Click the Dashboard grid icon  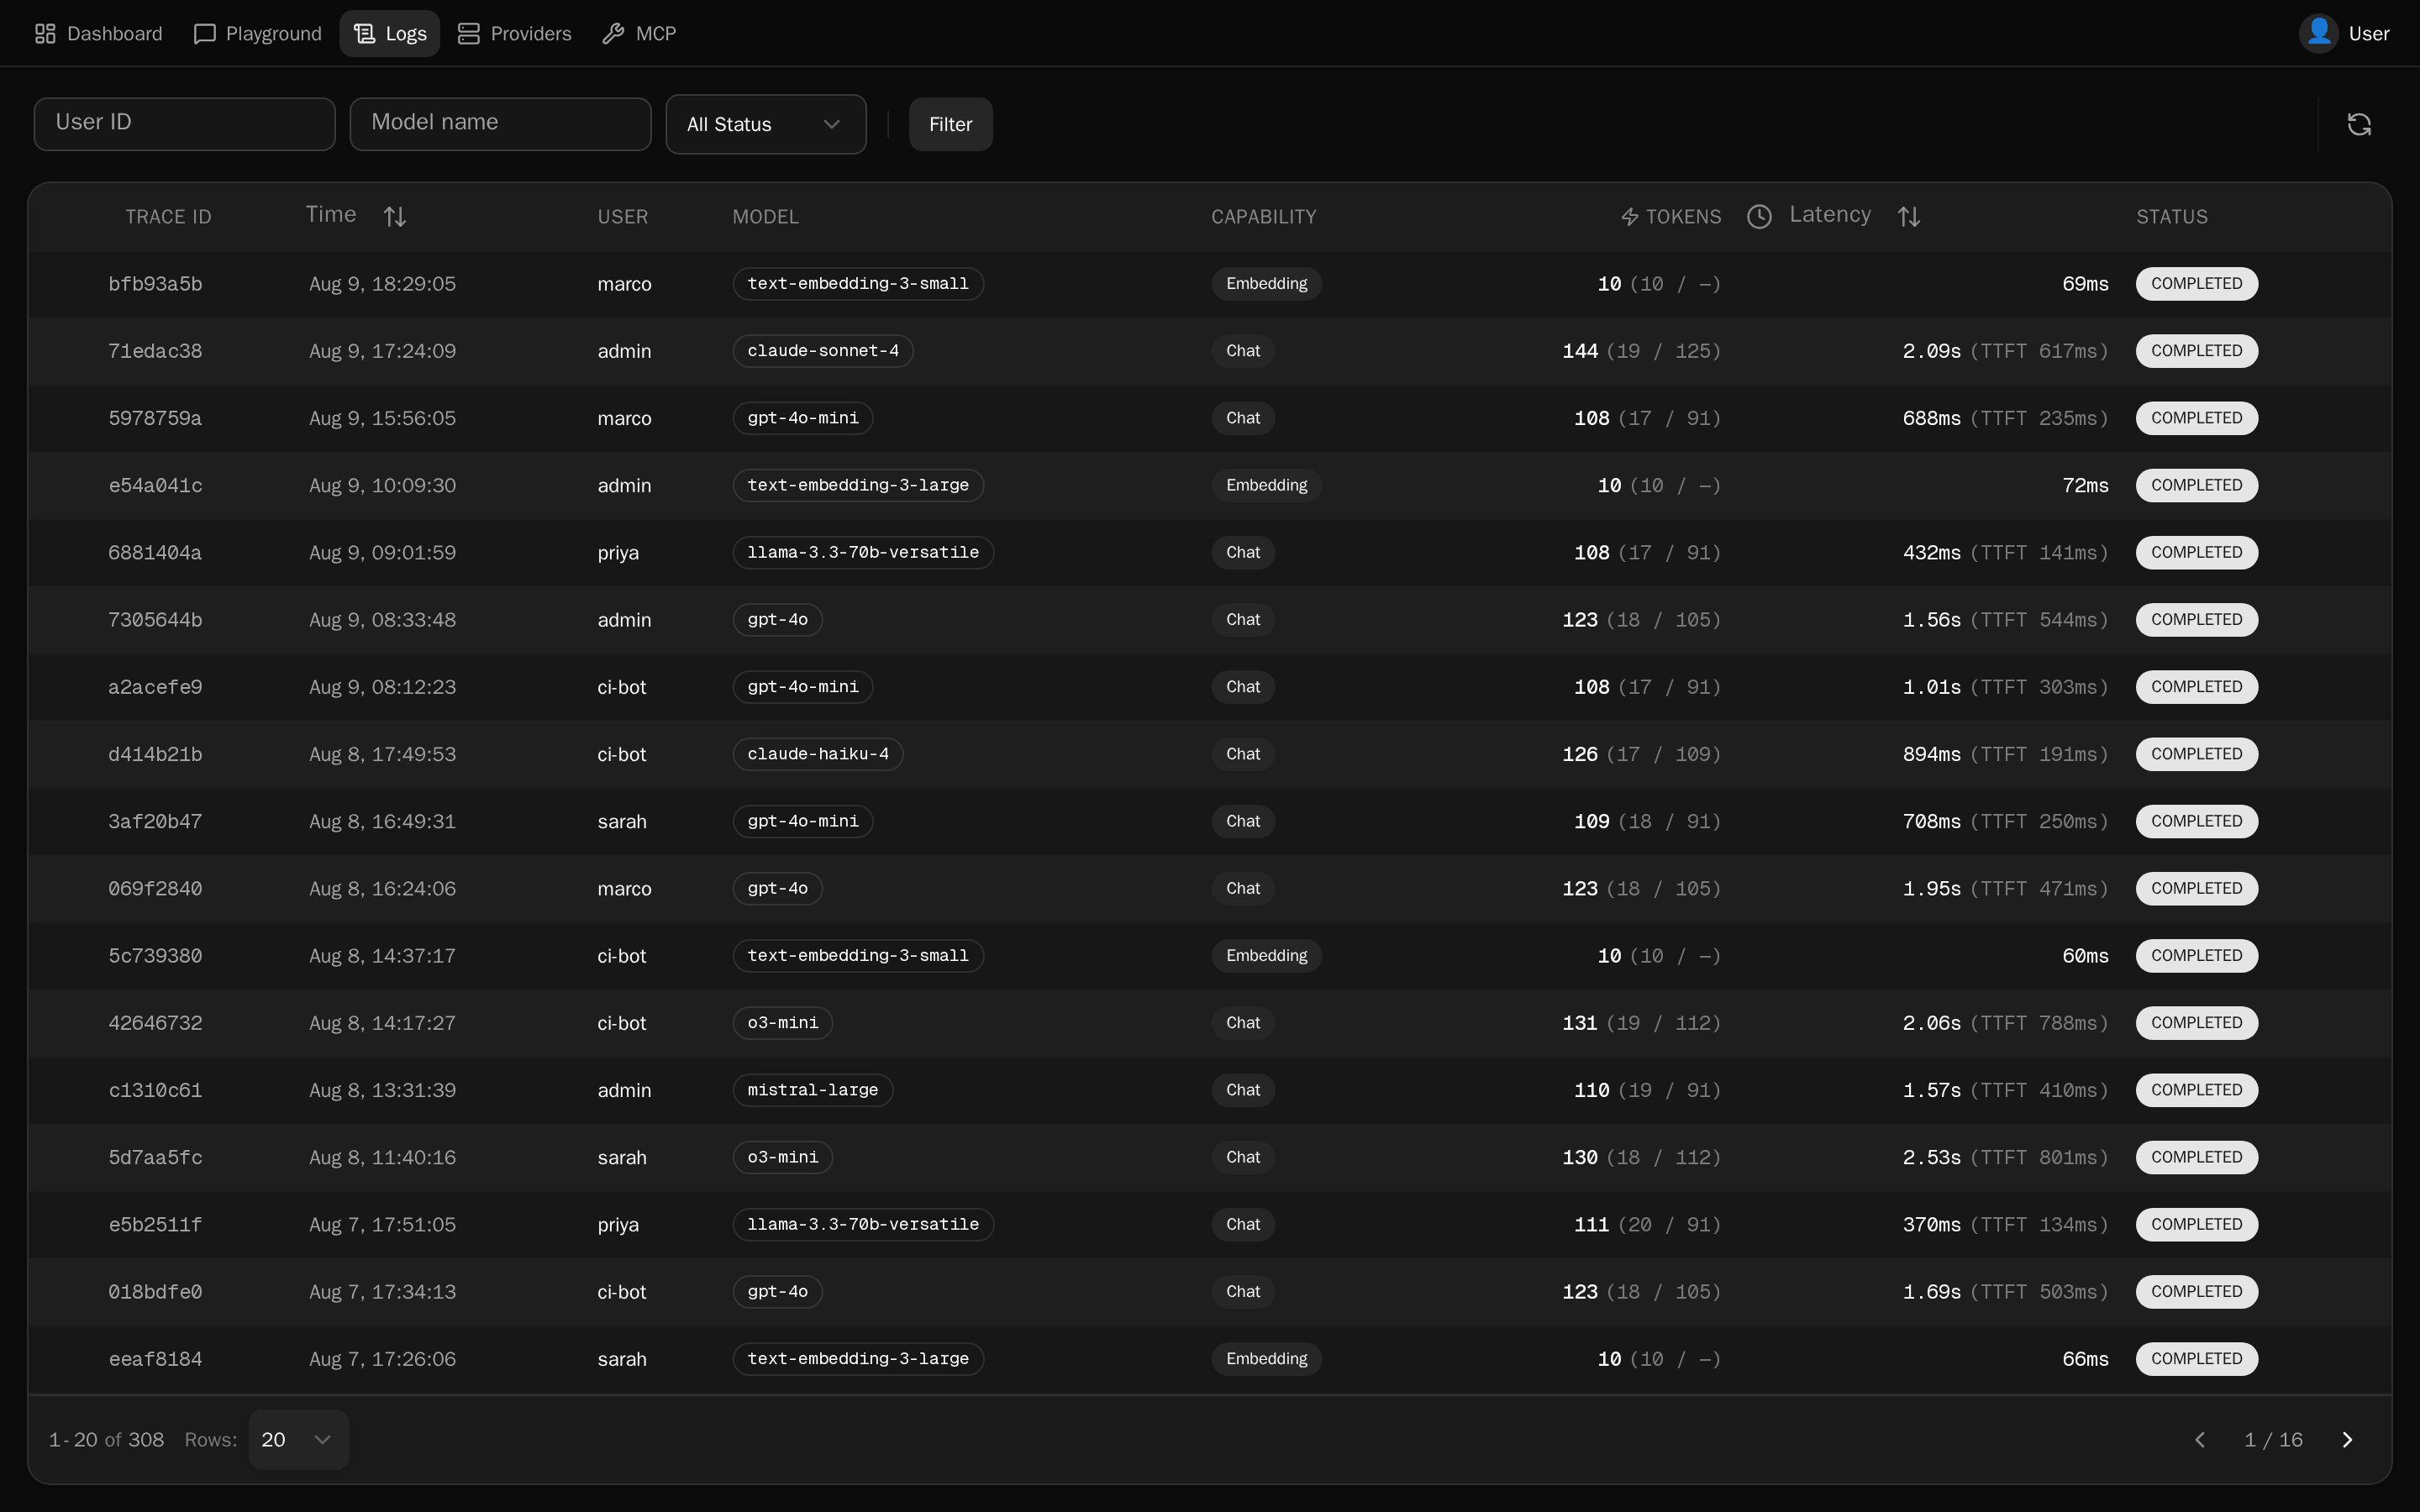pos(45,34)
